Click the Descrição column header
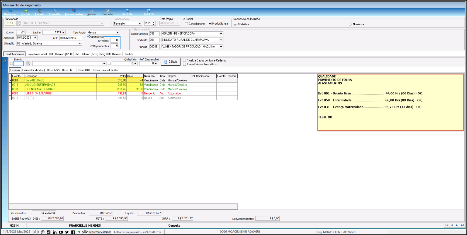The image size is (467, 235). pyautogui.click(x=61, y=76)
